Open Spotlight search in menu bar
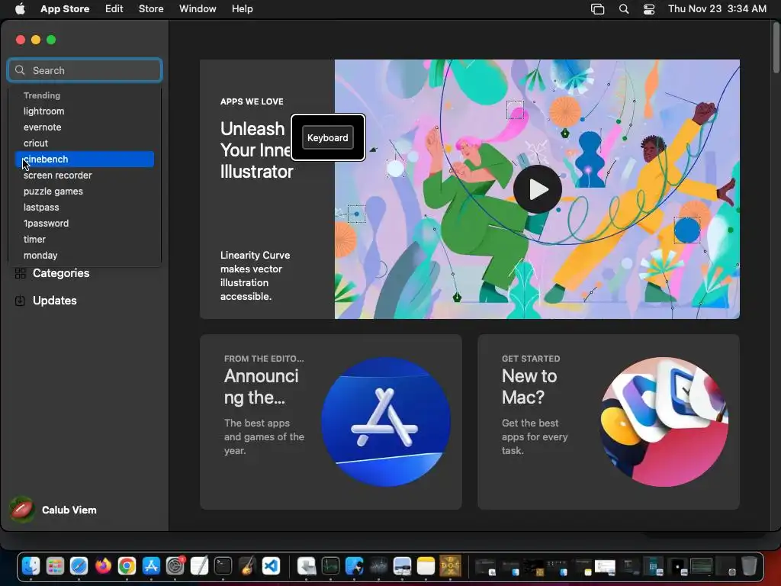Screen dimensions: 781x586 pos(624,9)
